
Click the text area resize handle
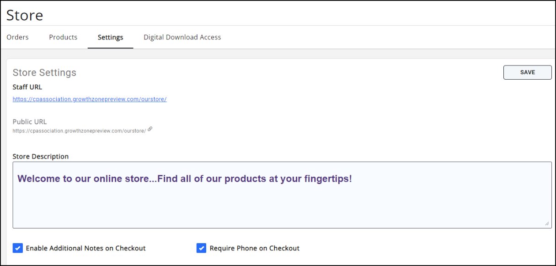pos(547,223)
